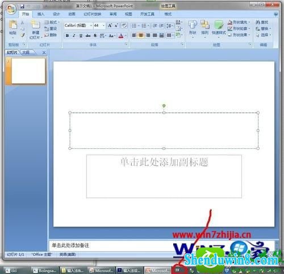Switch to the Design (设计) tab
Image resolution: width=284 pixels, height=274 pixels.
56,14
